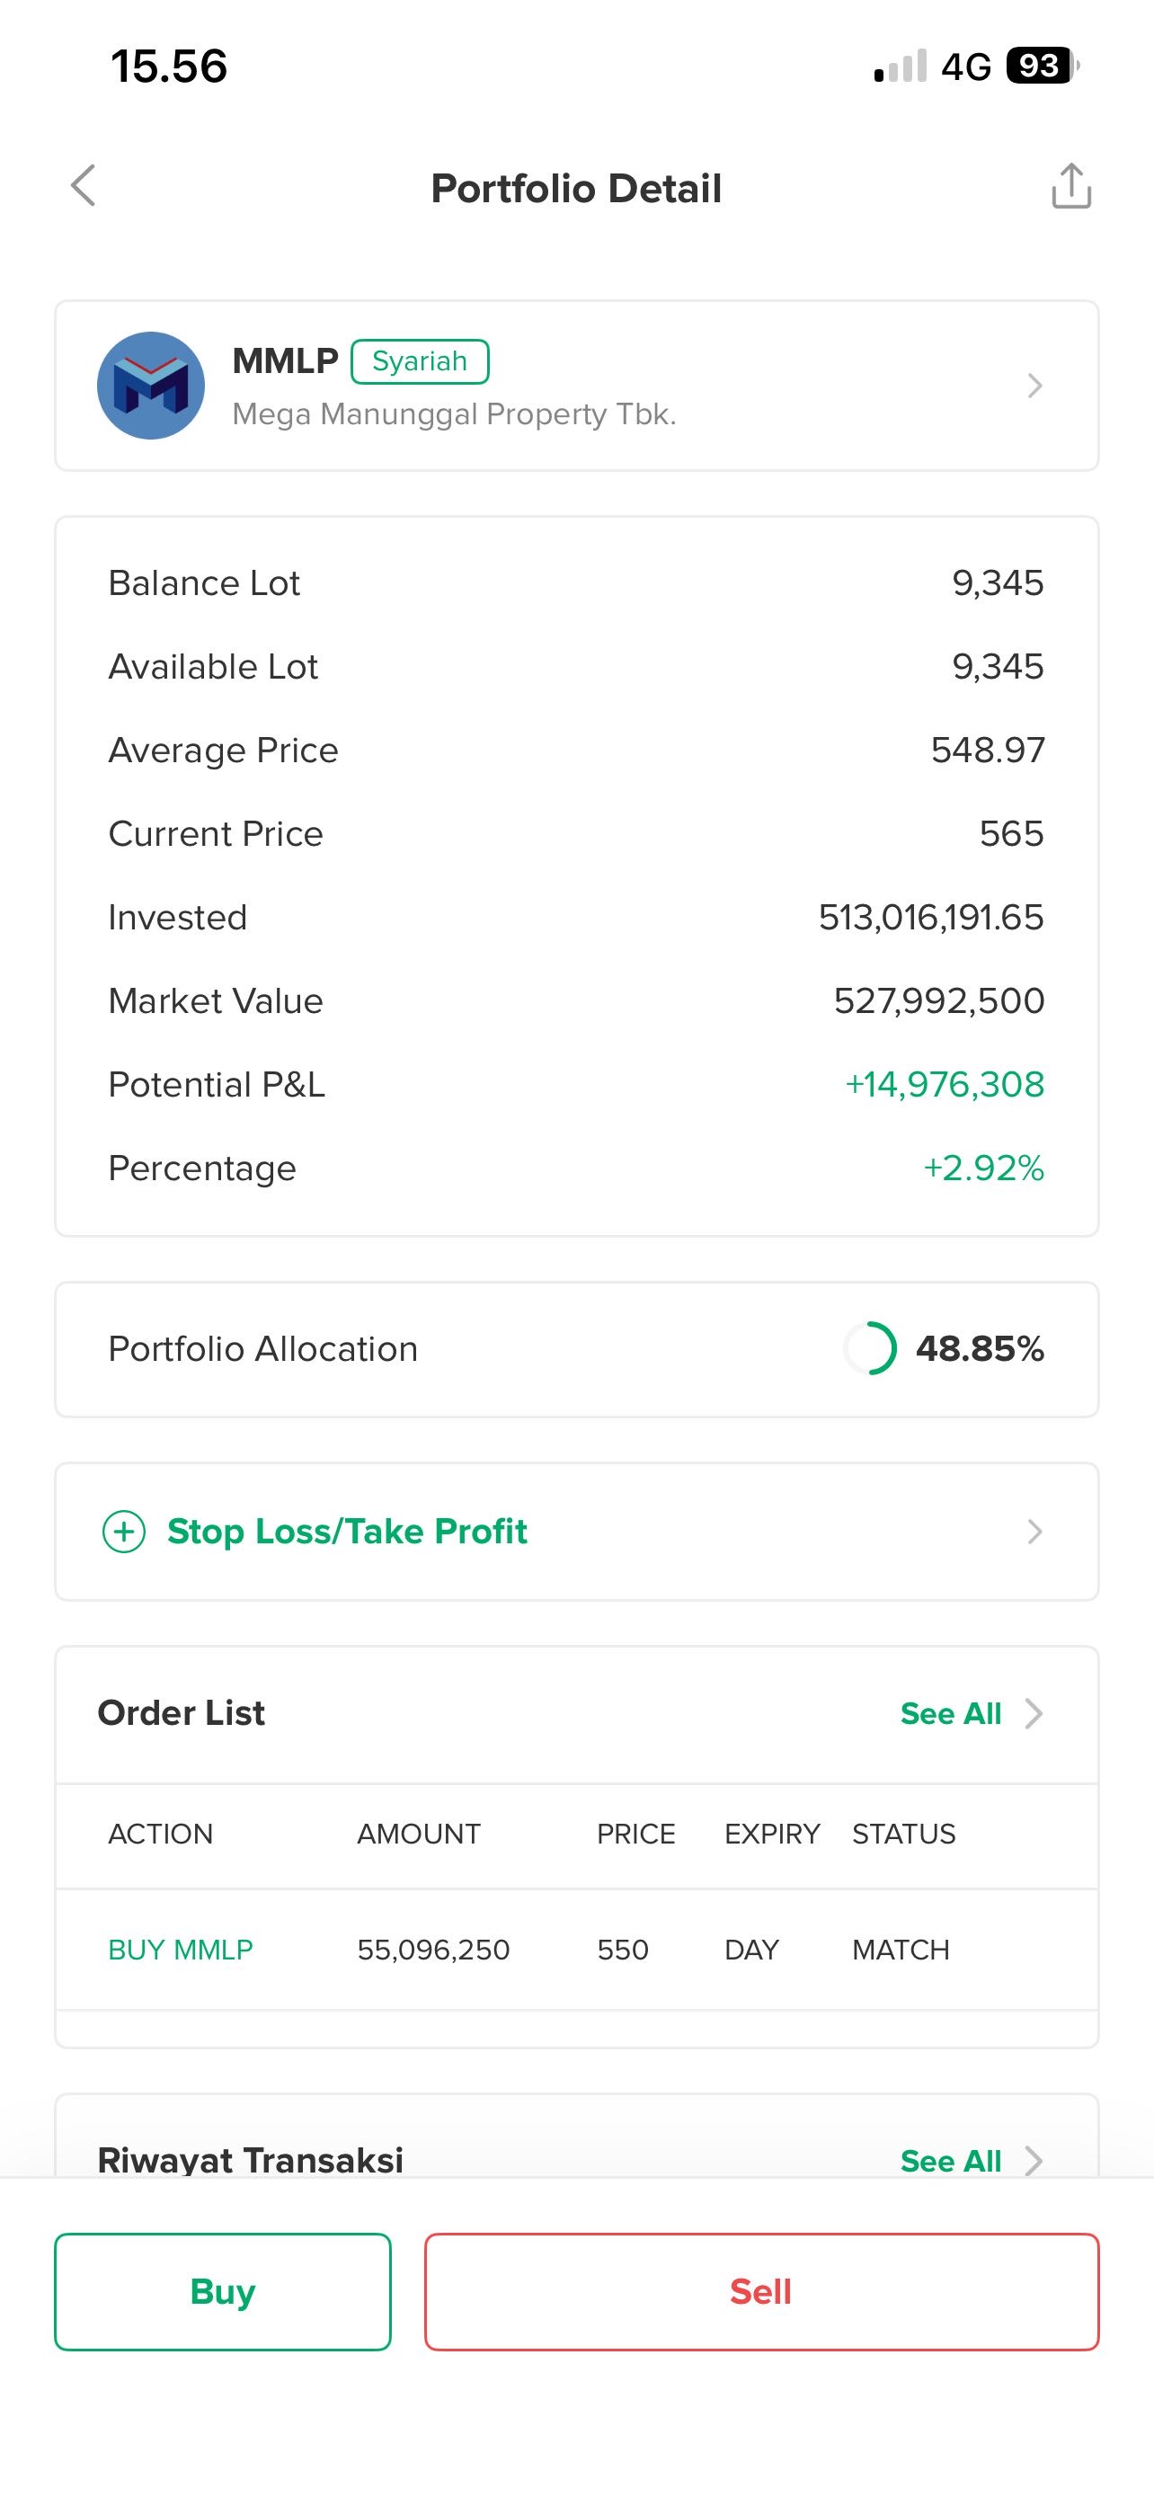Tap the portfolio allocation ring indicator
Viewport: 1154px width, 2497px height.
(x=870, y=1348)
